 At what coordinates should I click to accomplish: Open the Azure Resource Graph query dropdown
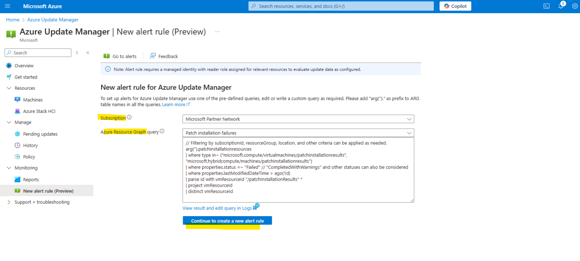tap(298, 133)
